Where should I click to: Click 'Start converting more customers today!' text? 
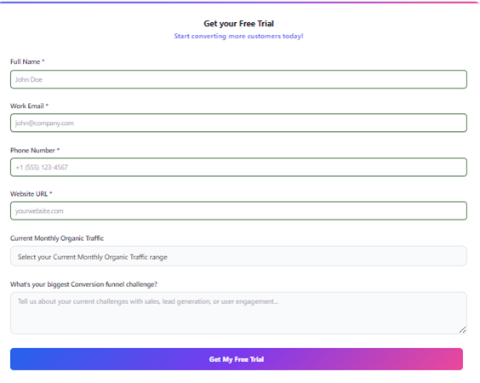[239, 36]
